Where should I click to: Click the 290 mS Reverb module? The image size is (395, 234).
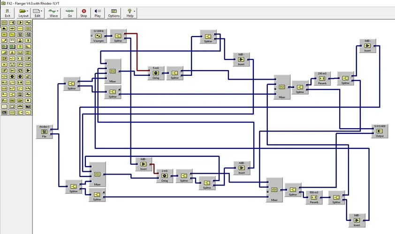point(322,78)
